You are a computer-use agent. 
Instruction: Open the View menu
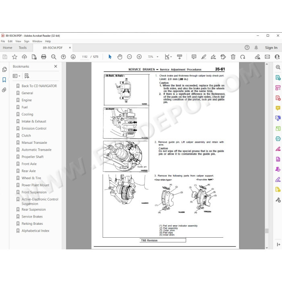18,41
